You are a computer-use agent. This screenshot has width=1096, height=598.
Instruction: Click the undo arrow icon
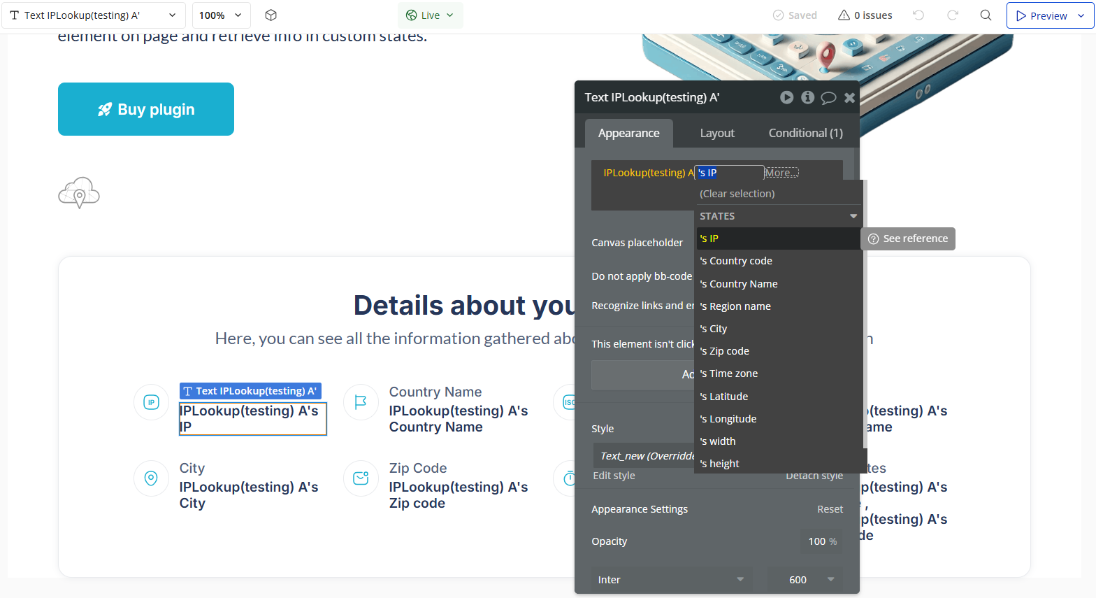(x=918, y=15)
